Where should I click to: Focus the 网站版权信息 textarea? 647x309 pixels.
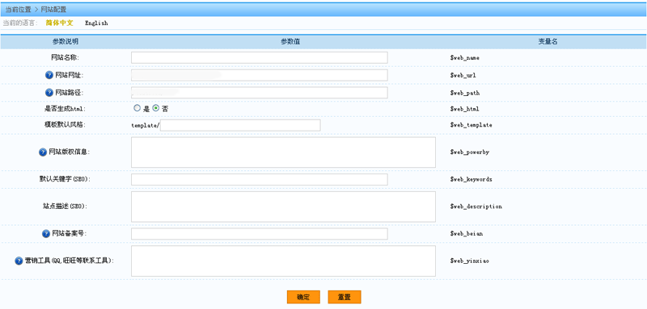[284, 152]
